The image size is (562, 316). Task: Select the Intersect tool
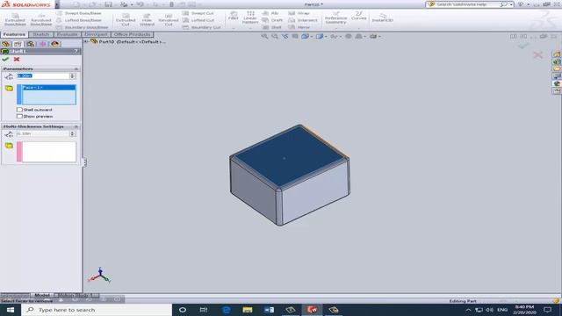(303, 20)
